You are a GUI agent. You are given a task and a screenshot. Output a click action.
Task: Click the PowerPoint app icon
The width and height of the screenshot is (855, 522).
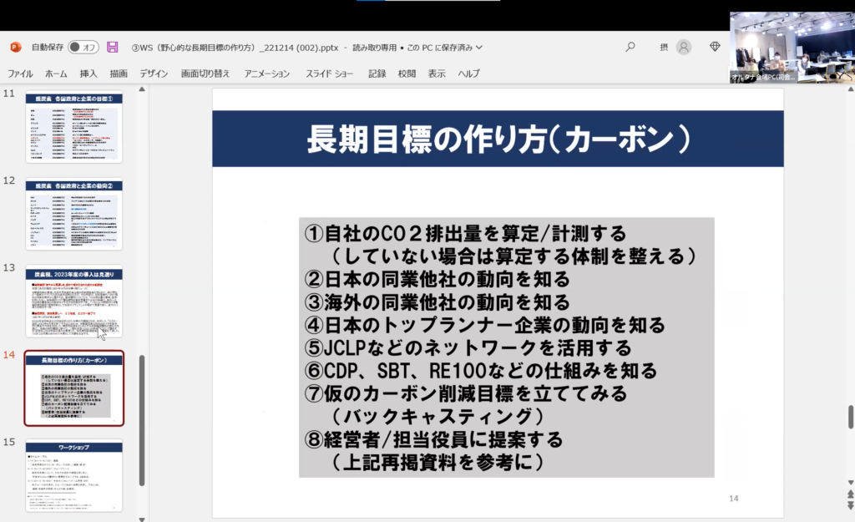click(16, 48)
